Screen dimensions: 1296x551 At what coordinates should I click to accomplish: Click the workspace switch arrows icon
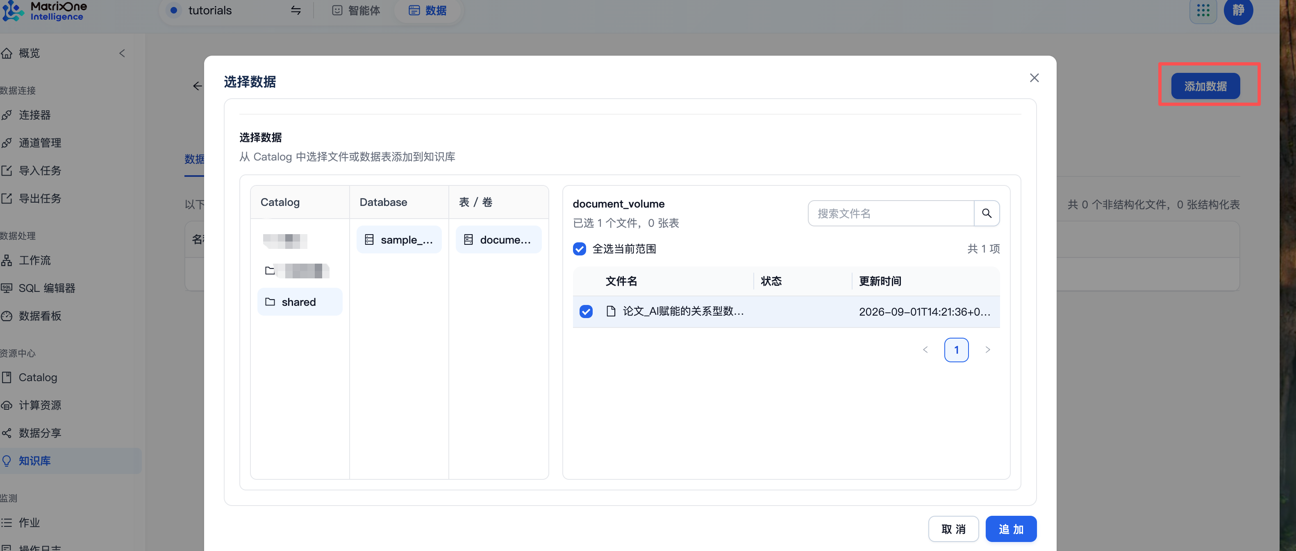[x=296, y=10]
